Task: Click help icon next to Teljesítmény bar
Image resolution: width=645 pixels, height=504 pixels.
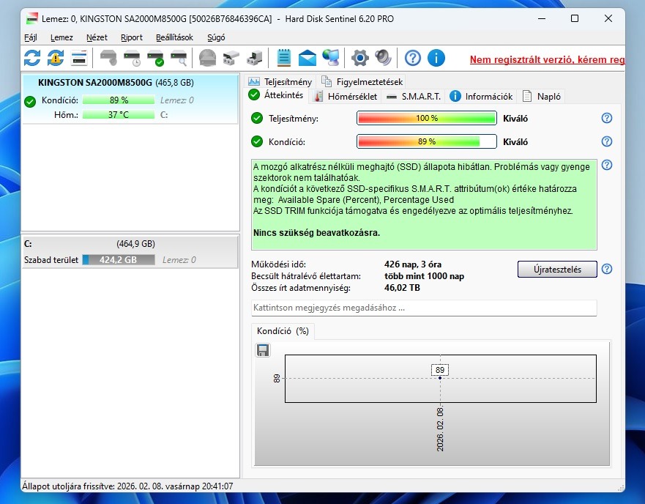Action: (607, 118)
